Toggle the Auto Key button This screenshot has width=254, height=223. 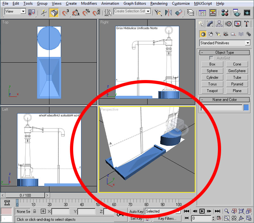click(137, 211)
